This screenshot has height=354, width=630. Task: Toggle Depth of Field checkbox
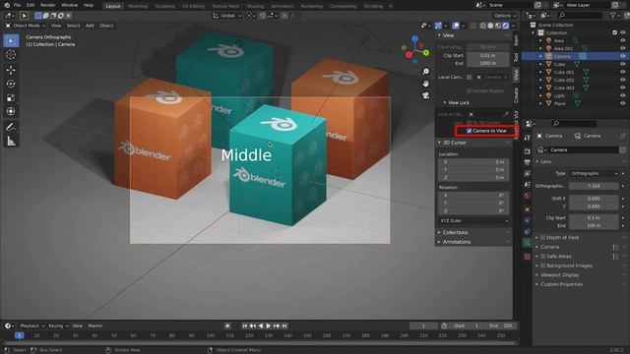542,238
